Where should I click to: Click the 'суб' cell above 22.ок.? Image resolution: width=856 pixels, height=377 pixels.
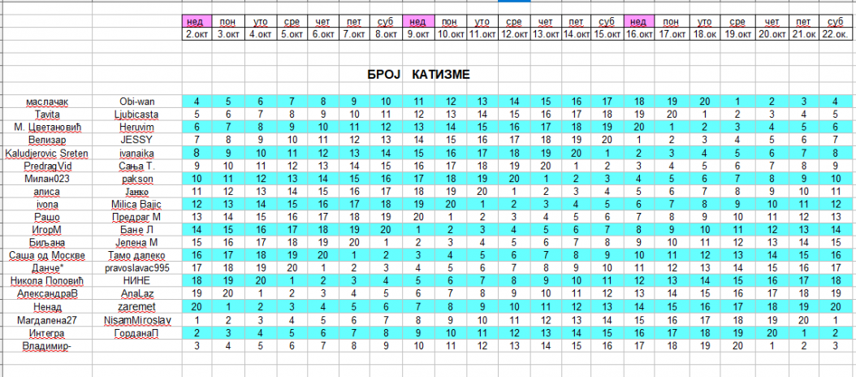835,22
